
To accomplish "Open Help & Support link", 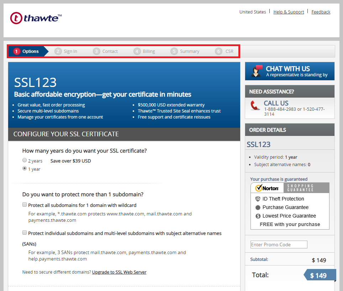I will coord(289,12).
